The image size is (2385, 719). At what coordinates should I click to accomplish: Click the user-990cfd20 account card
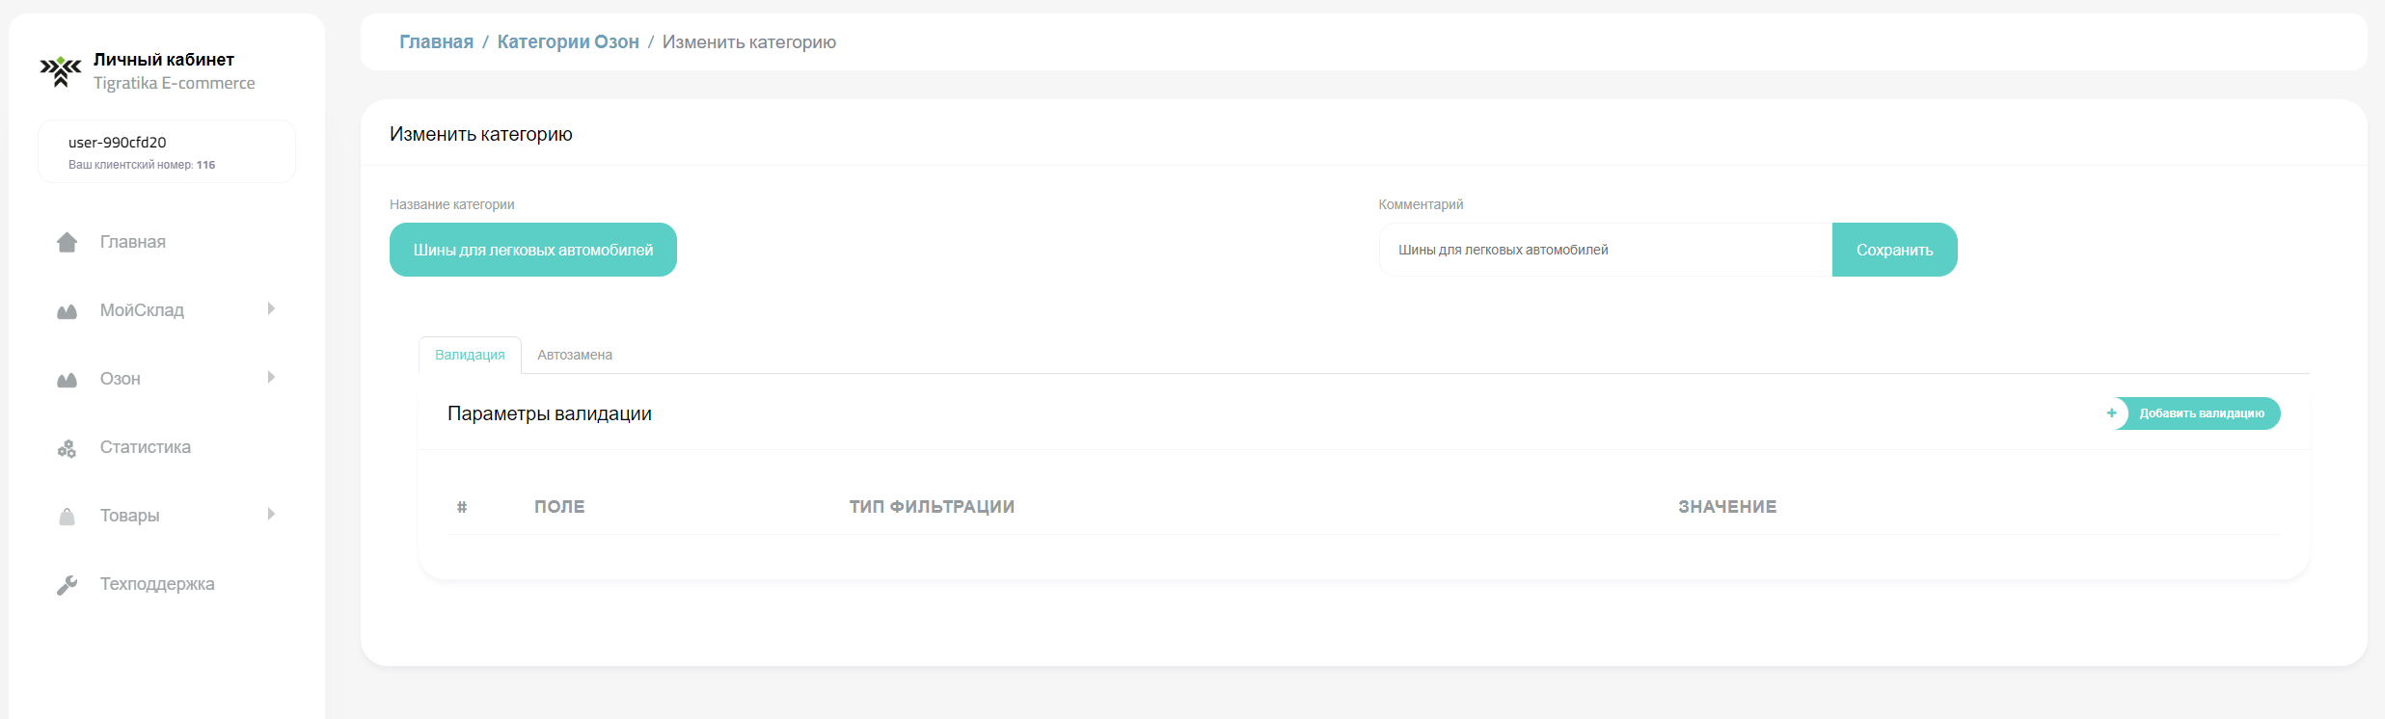(167, 151)
